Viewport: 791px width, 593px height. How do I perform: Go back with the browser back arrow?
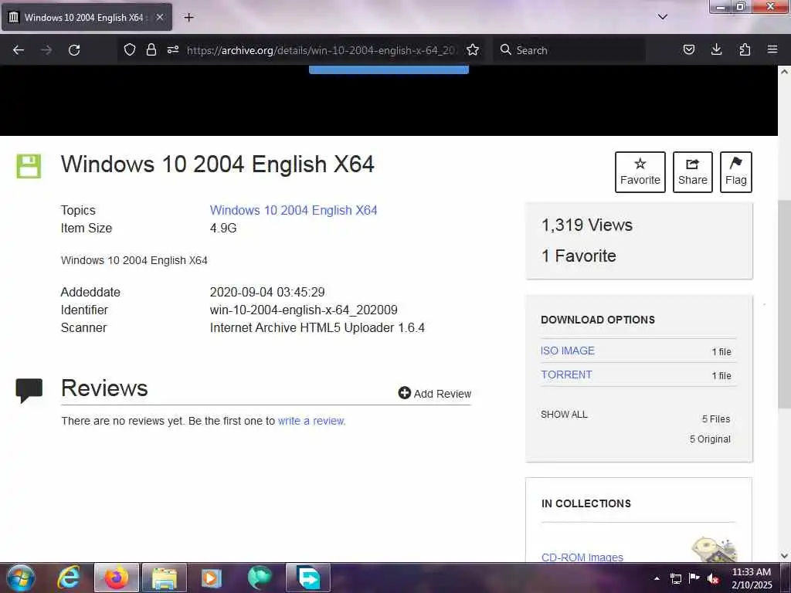coord(19,50)
